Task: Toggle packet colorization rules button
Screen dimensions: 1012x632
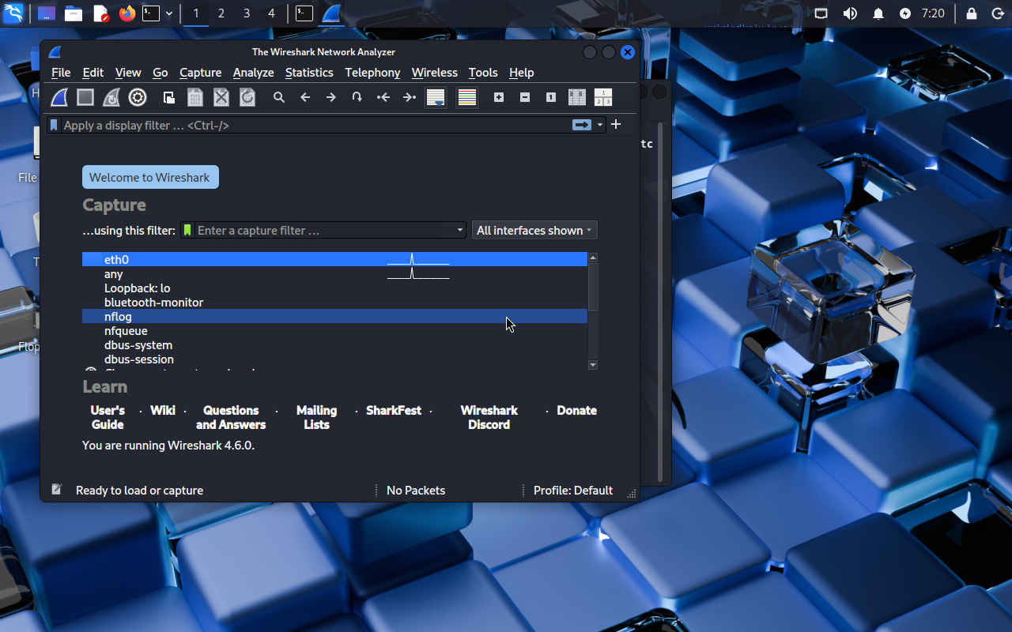Action: coord(467,97)
